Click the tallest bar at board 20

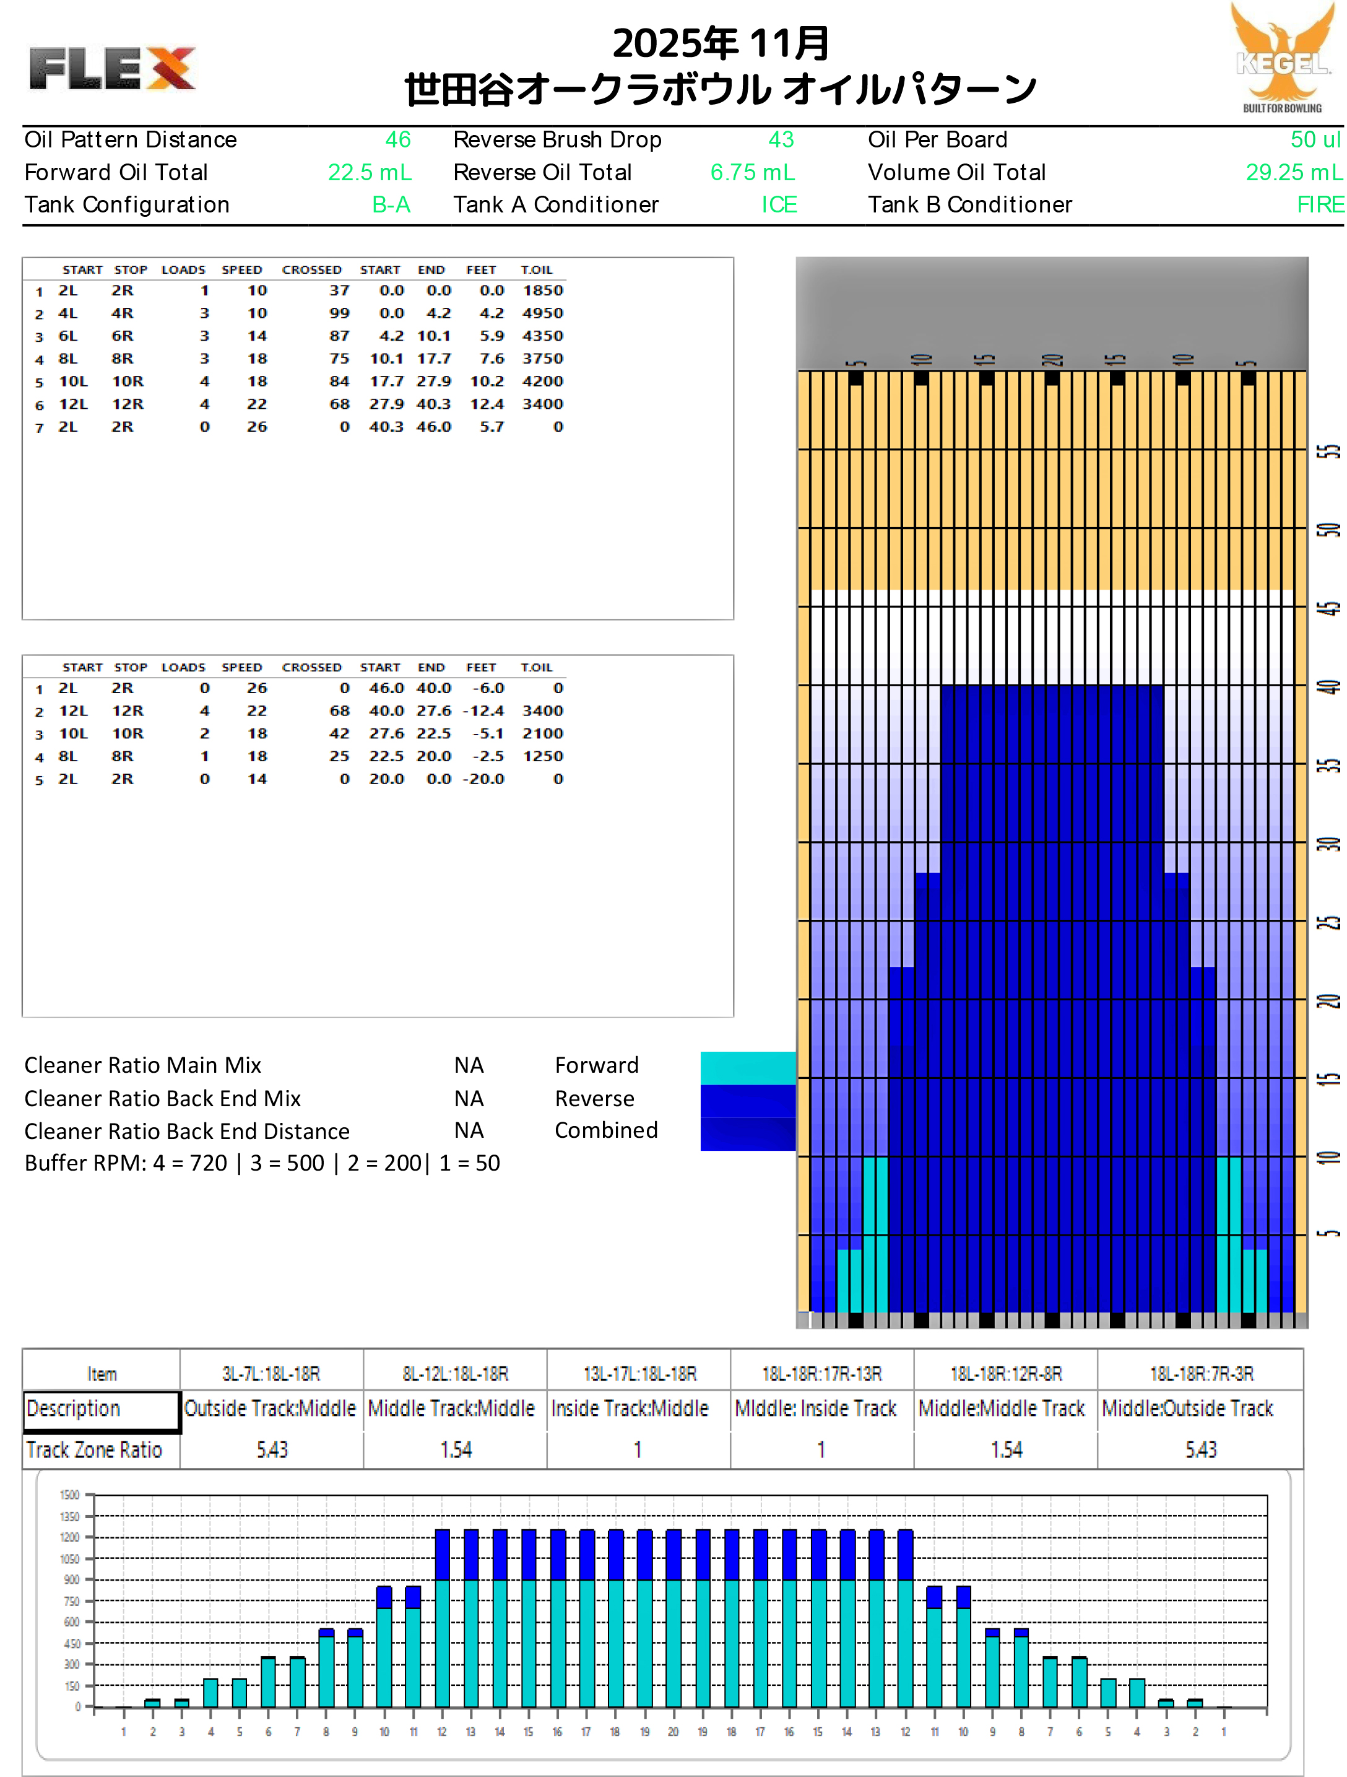pos(673,1618)
